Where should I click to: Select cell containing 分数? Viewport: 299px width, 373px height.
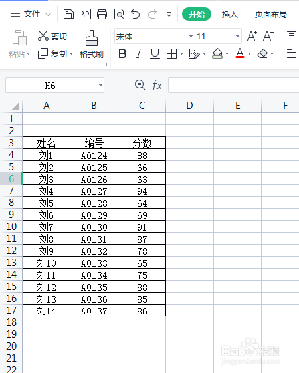142,143
